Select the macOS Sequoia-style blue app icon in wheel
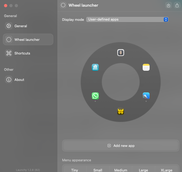 pyautogui.click(x=146, y=96)
